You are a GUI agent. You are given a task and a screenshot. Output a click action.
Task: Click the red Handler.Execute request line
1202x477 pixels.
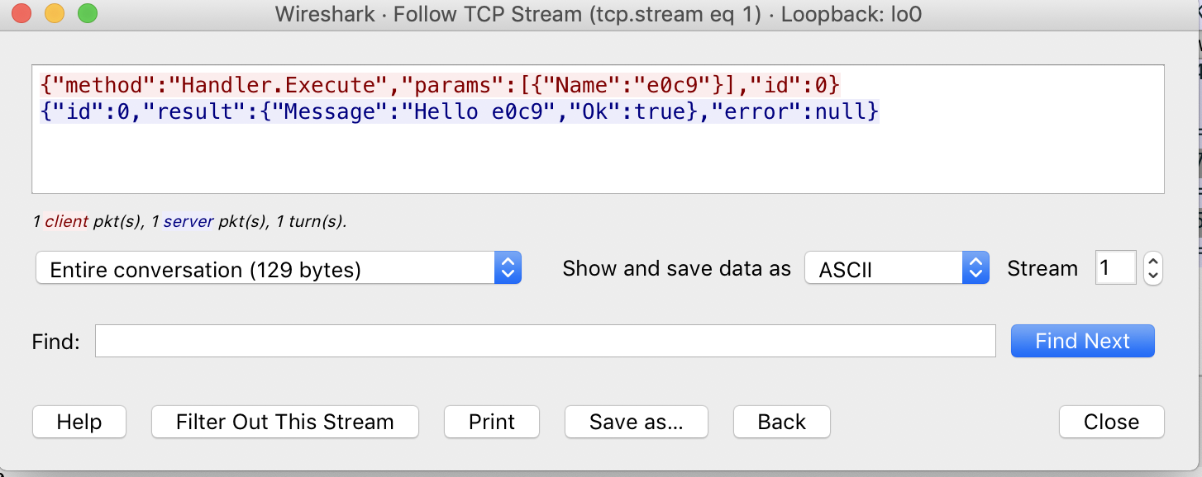(x=440, y=85)
